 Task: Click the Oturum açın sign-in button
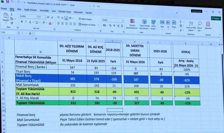pos(197,11)
